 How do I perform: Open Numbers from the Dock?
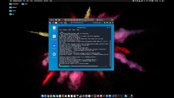click(80, 96)
